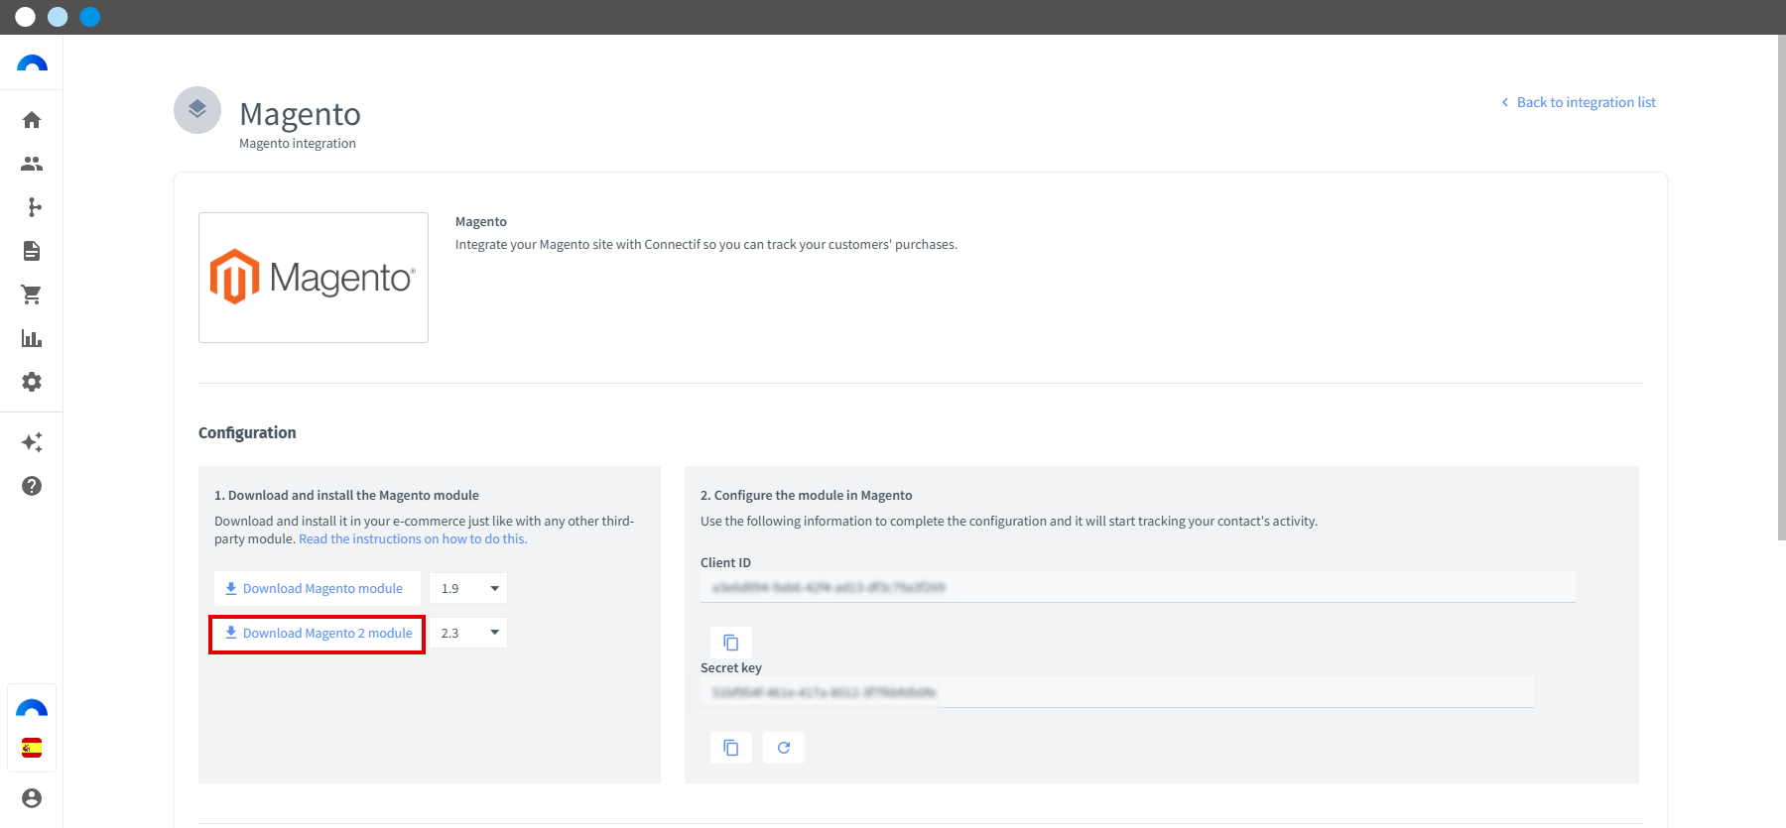Image resolution: width=1786 pixels, height=828 pixels.
Task: Regenerate the Secret key
Action: [784, 748]
